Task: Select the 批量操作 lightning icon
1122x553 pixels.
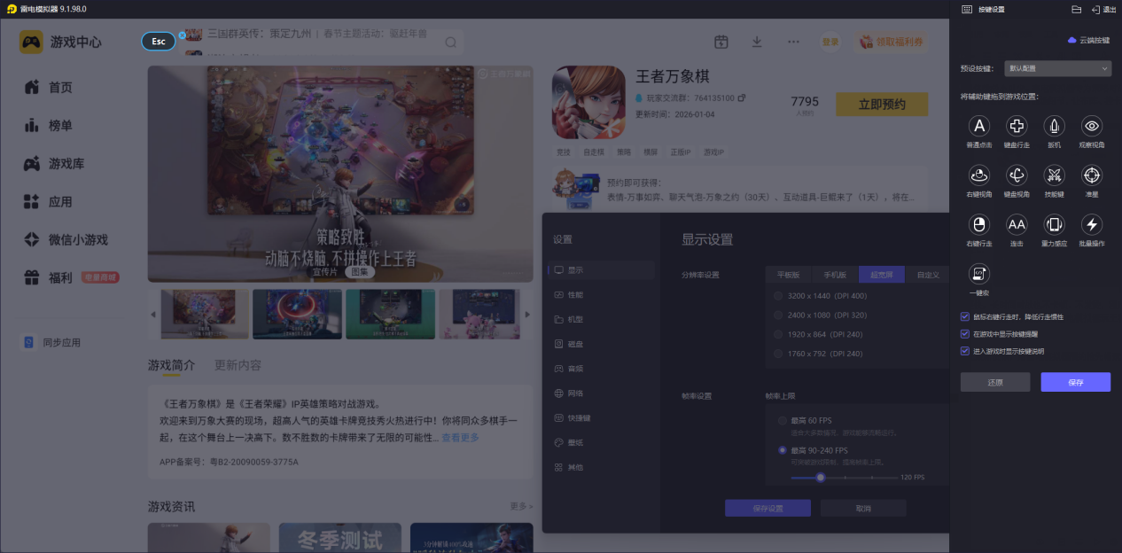Action: tap(1092, 224)
